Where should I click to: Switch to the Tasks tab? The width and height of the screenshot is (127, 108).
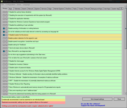pyautogui.click(x=75, y=9)
